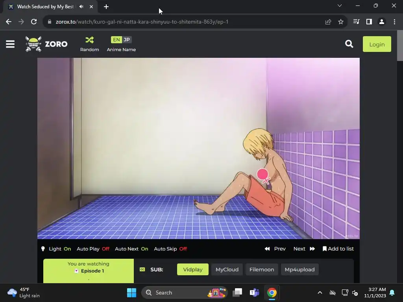Select the Watch Seduced by My Best tab
403x302 pixels.
click(45, 7)
